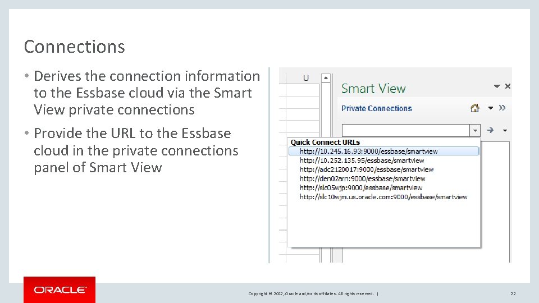Click the connection URL input field
Image resolution: width=539 pixels, height=303 pixels.
[x=405, y=131]
